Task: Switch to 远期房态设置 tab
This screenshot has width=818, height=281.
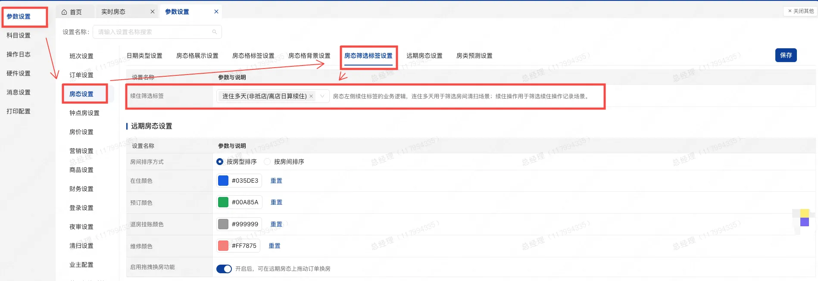Action: (x=425, y=56)
